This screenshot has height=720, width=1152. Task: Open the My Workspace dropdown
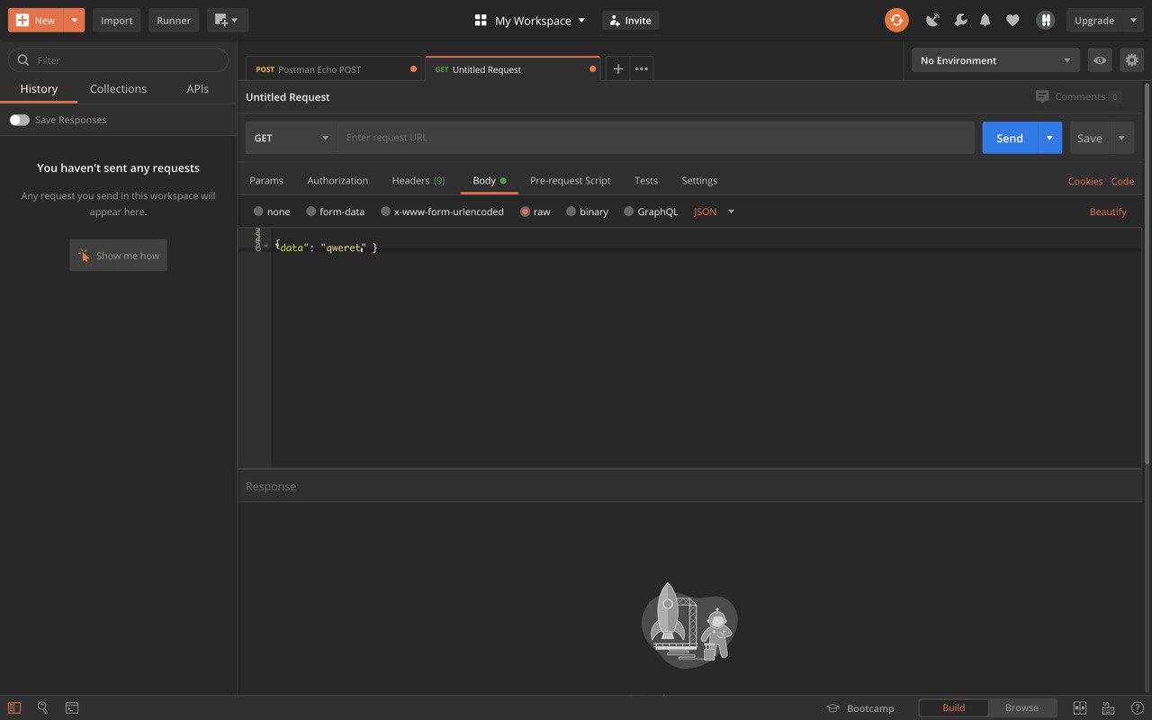click(540, 20)
